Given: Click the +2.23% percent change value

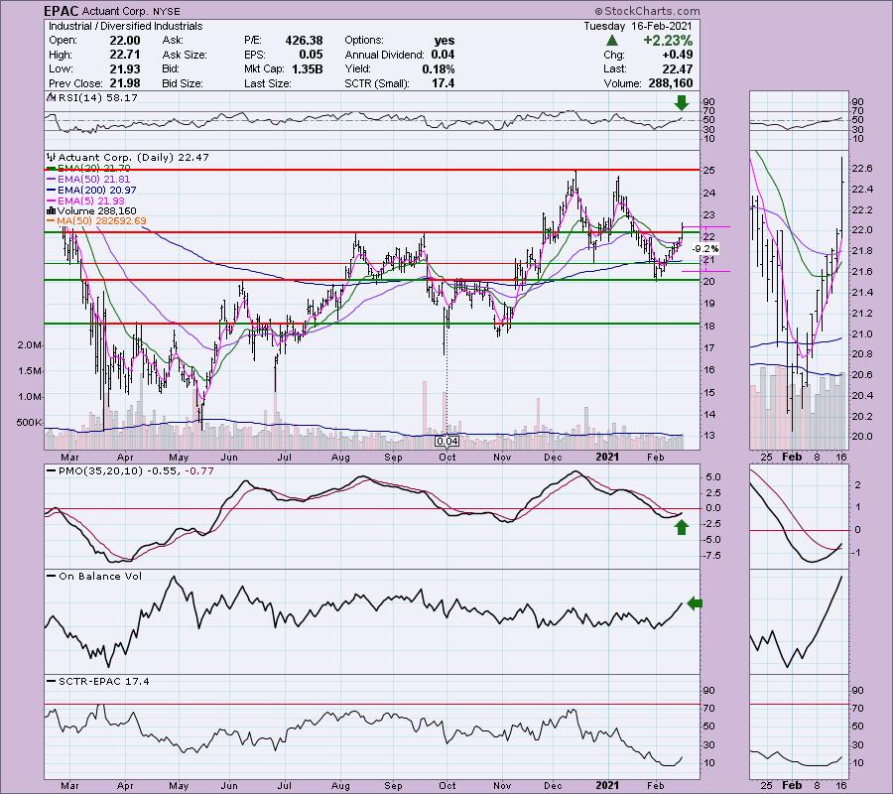Looking at the screenshot, I should (x=668, y=41).
